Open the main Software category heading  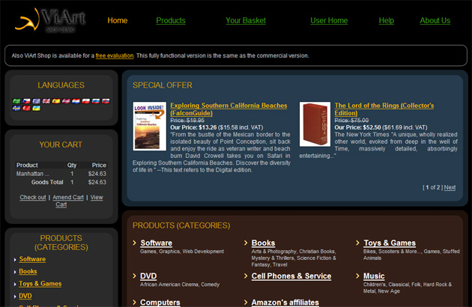point(157,243)
